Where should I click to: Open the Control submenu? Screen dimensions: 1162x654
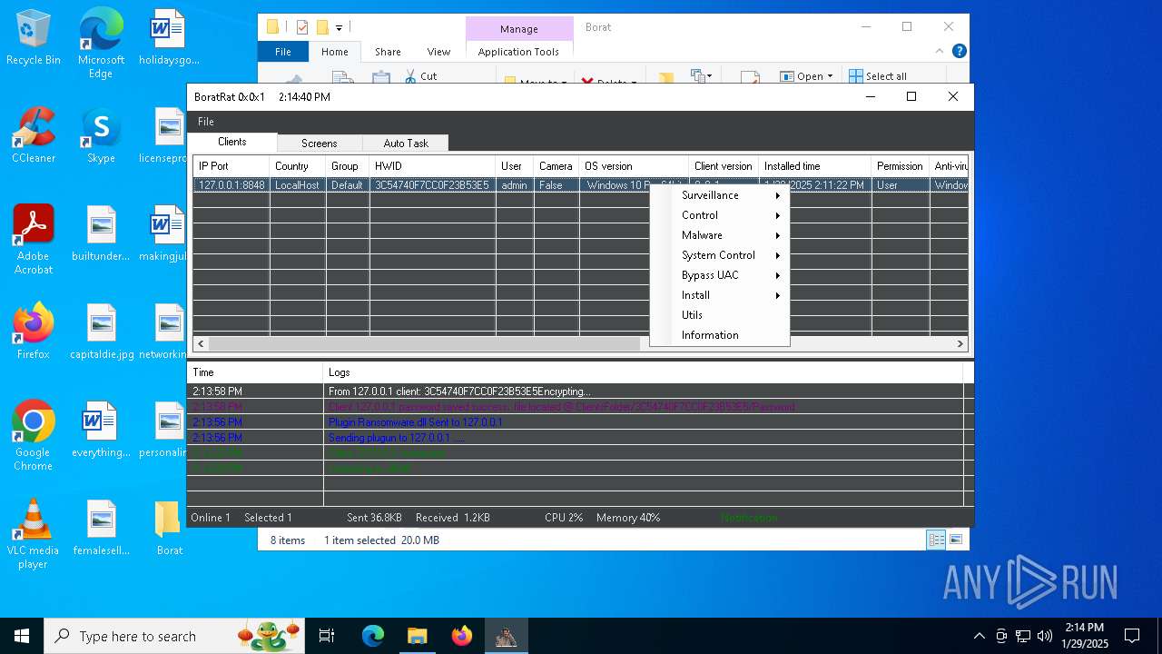[720, 215]
